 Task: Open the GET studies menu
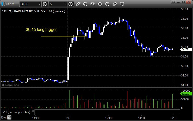click(x=93, y=4)
